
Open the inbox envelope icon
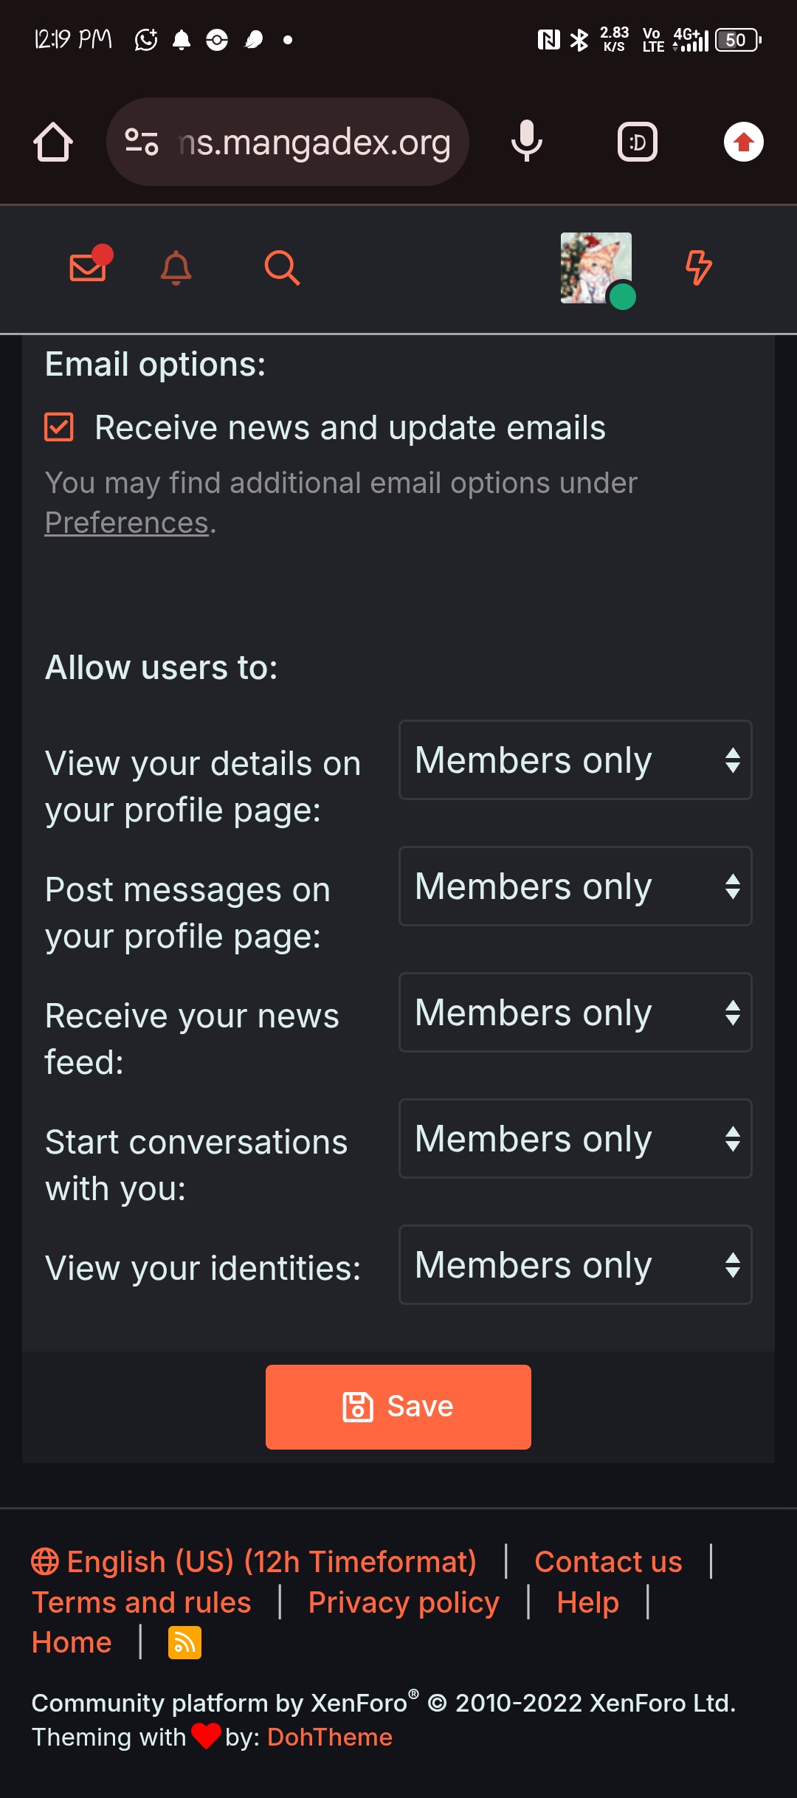[x=89, y=267]
